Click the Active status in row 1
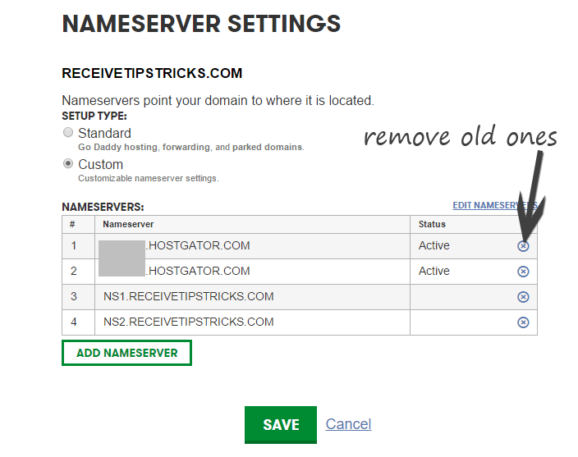The image size is (578, 457). click(433, 245)
